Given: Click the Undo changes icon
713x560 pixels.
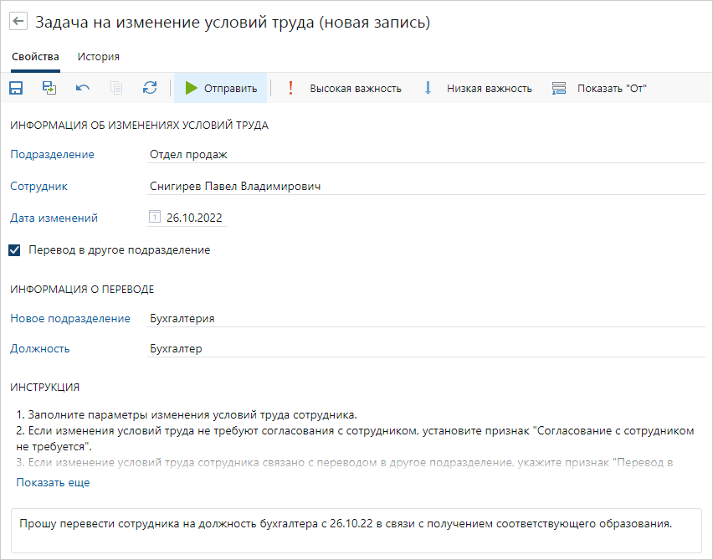Looking at the screenshot, I should pos(82,87).
